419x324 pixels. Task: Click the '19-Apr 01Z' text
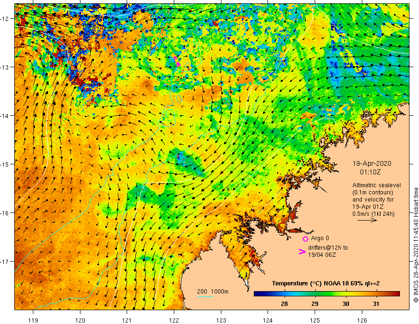(368, 207)
